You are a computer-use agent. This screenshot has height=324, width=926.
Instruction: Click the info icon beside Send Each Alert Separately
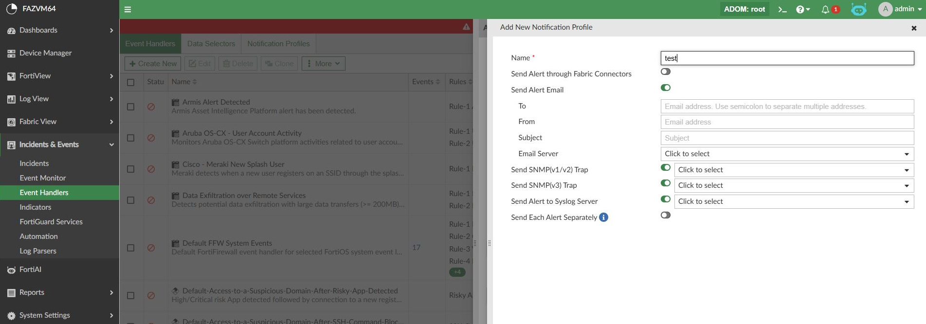click(603, 217)
